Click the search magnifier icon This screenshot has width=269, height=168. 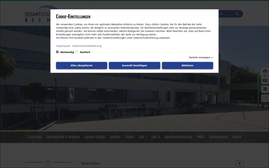point(237,14)
